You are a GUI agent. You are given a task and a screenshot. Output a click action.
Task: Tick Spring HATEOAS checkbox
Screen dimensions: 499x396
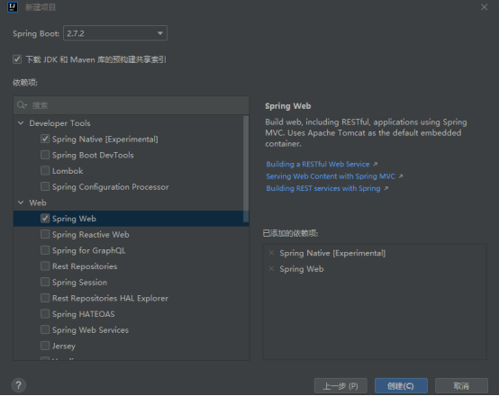point(45,314)
